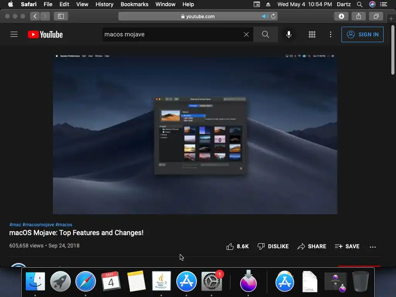This screenshot has height=297, width=396.
Task: Open the YouTube apps grid
Action: click(312, 34)
